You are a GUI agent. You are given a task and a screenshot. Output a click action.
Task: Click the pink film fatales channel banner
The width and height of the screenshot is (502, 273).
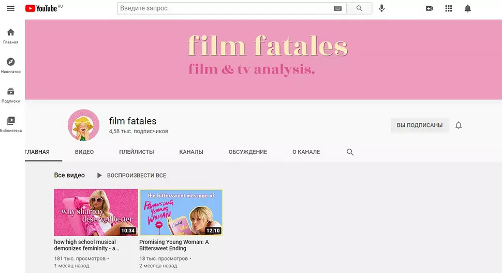[x=263, y=60]
